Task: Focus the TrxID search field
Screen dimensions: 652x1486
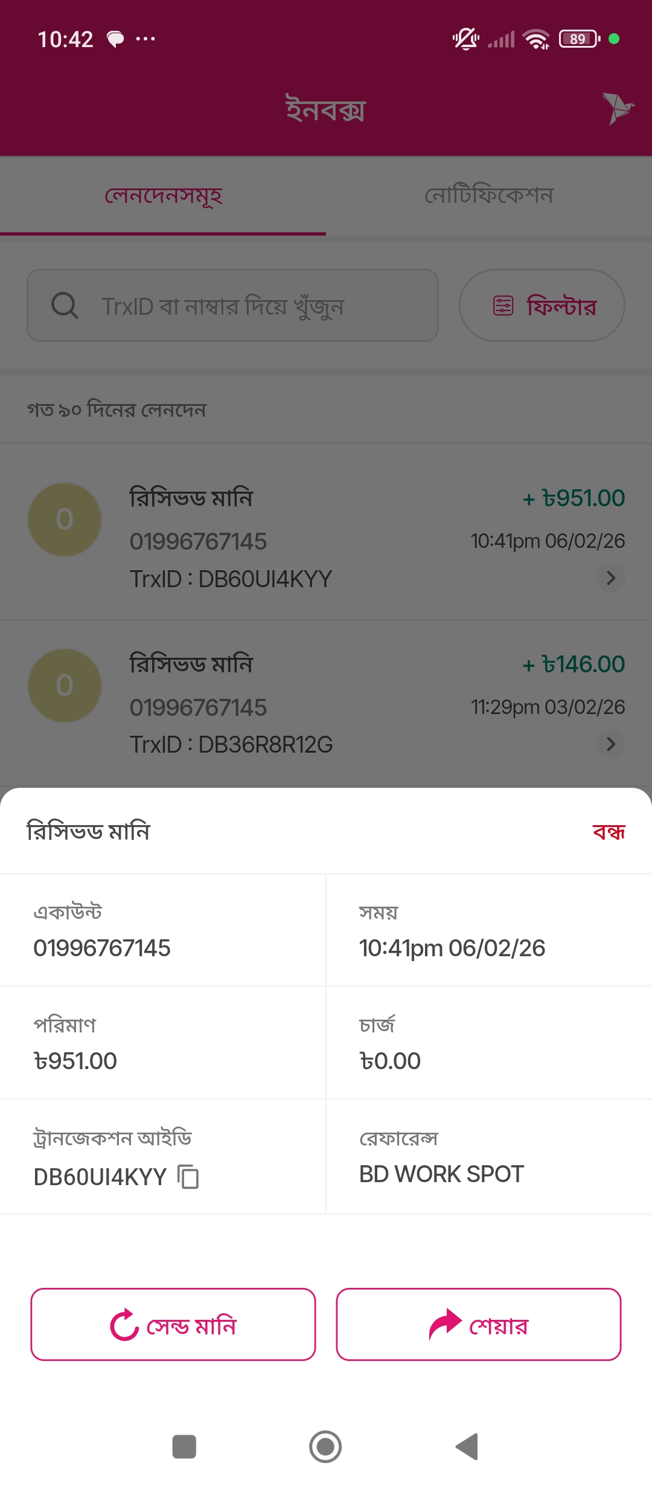Action: [x=241, y=306]
